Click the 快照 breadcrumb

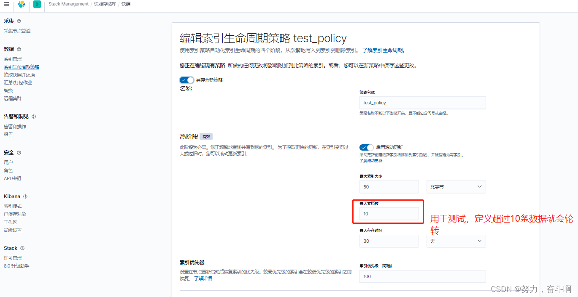(126, 4)
